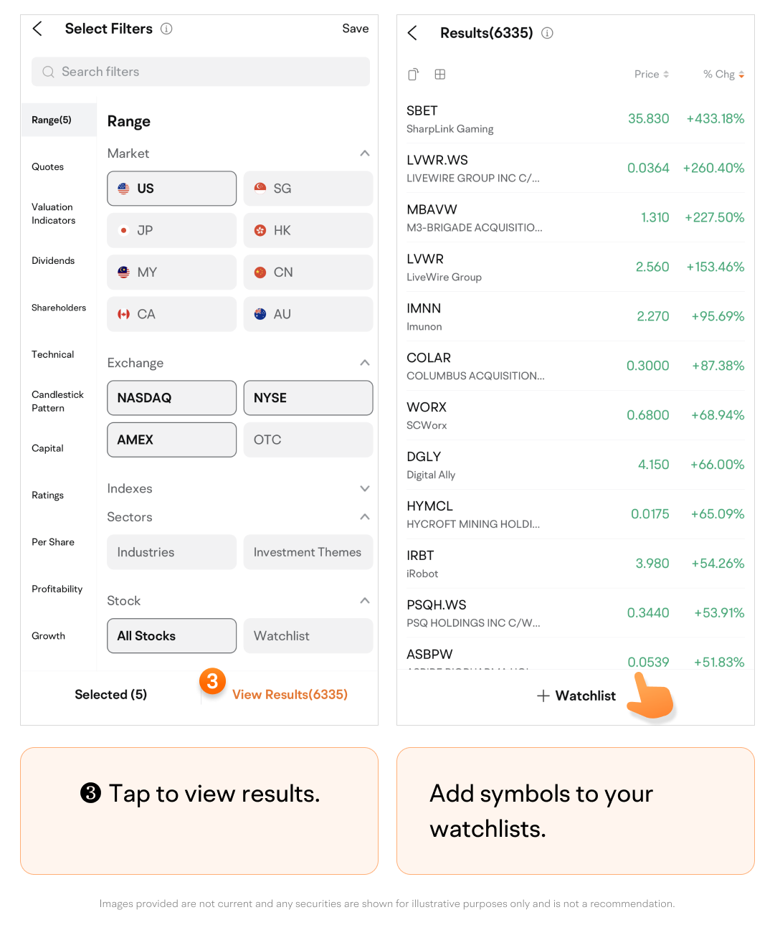Image resolution: width=775 pixels, height=925 pixels.
Task: Tap View Results(6335)
Action: (x=290, y=694)
